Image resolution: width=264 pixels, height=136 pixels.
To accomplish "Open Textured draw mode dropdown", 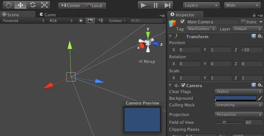I will pos(23,21).
